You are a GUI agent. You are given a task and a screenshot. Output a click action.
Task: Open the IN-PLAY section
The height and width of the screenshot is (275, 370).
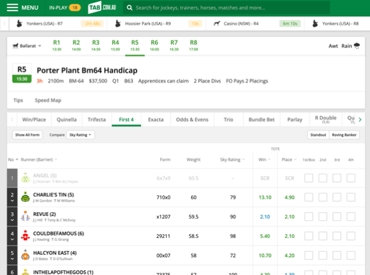(65, 8)
